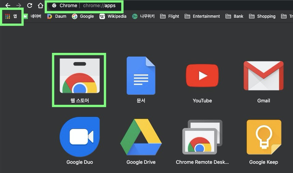Open the Naver bookmark
The width and height of the screenshot is (293, 173).
32,16
